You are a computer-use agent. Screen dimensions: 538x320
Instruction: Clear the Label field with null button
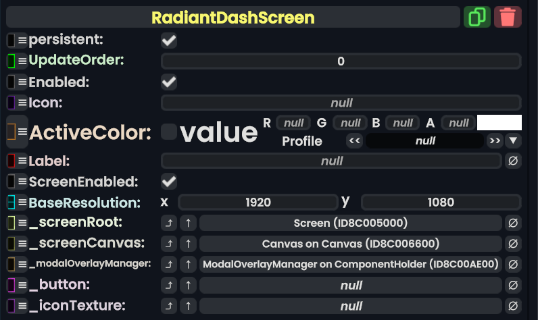tap(513, 161)
